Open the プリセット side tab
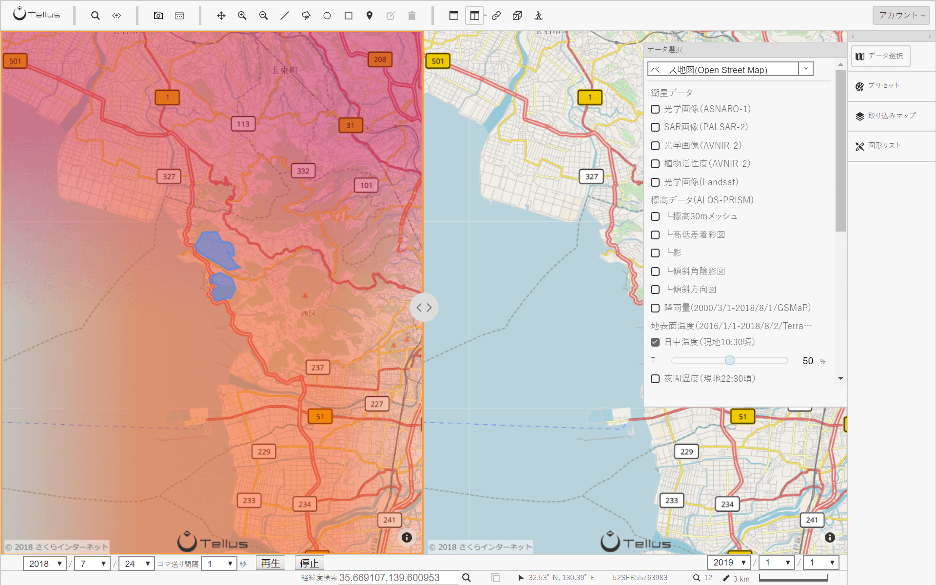The height and width of the screenshot is (585, 936). [x=892, y=86]
